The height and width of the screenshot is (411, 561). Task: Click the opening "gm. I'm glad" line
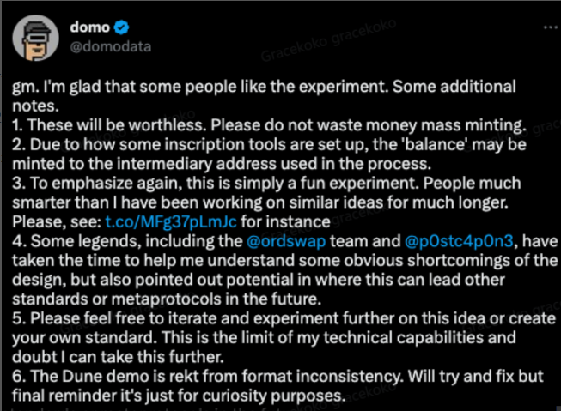264,96
